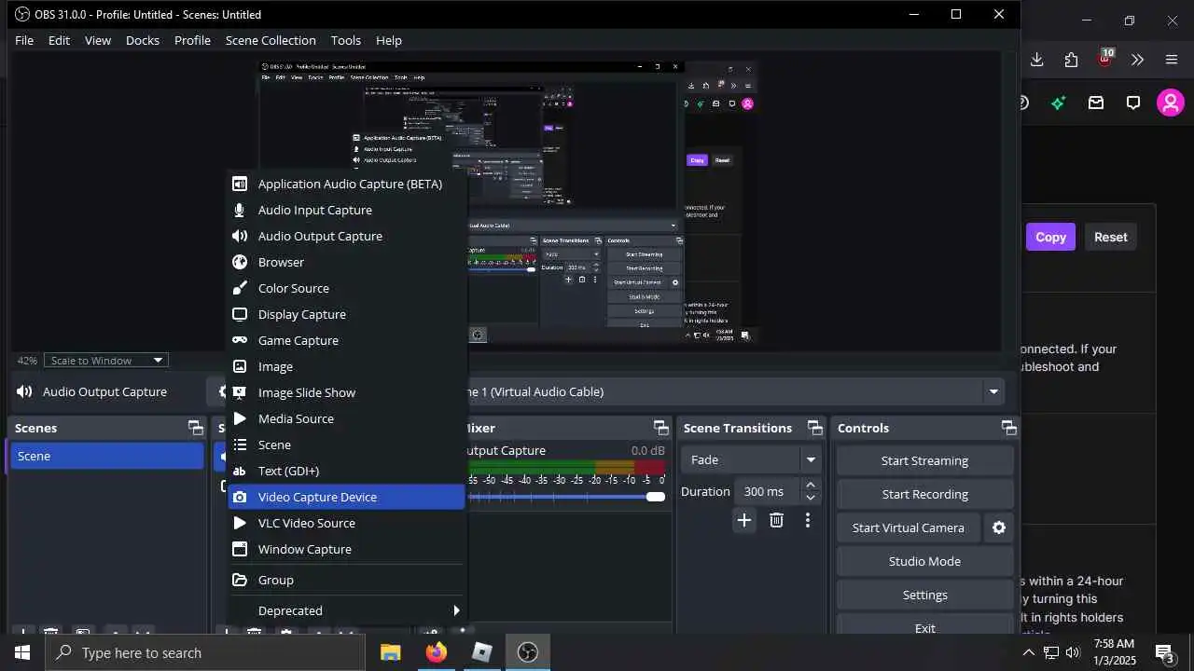Decrease transition duration with down arrow
Image resolution: width=1194 pixels, height=671 pixels.
811,498
